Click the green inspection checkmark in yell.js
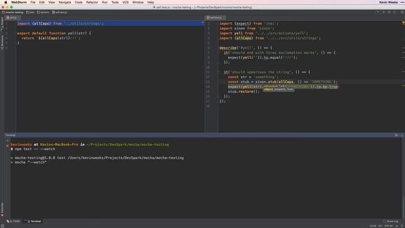Screen dimensions: 405x228 pyautogui.click(x=202, y=23)
